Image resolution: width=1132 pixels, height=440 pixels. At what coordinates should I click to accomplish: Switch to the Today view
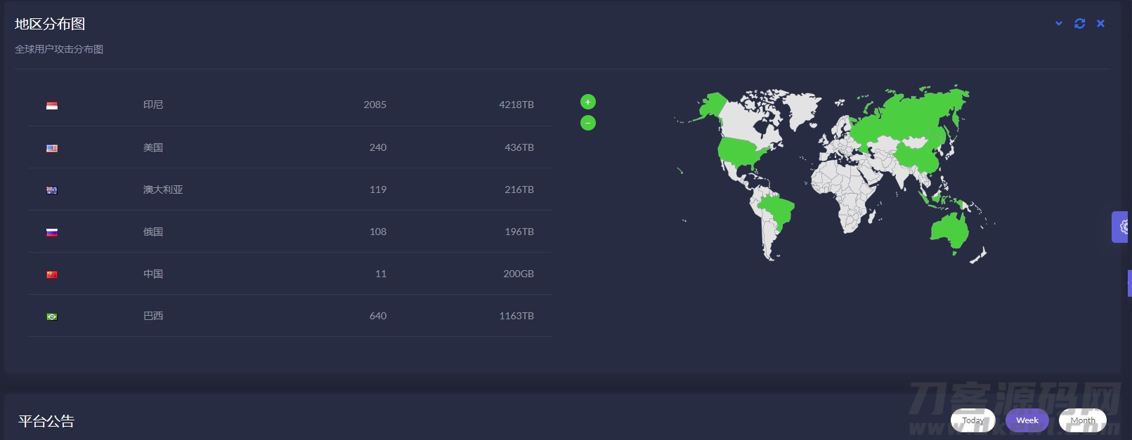[x=972, y=420]
